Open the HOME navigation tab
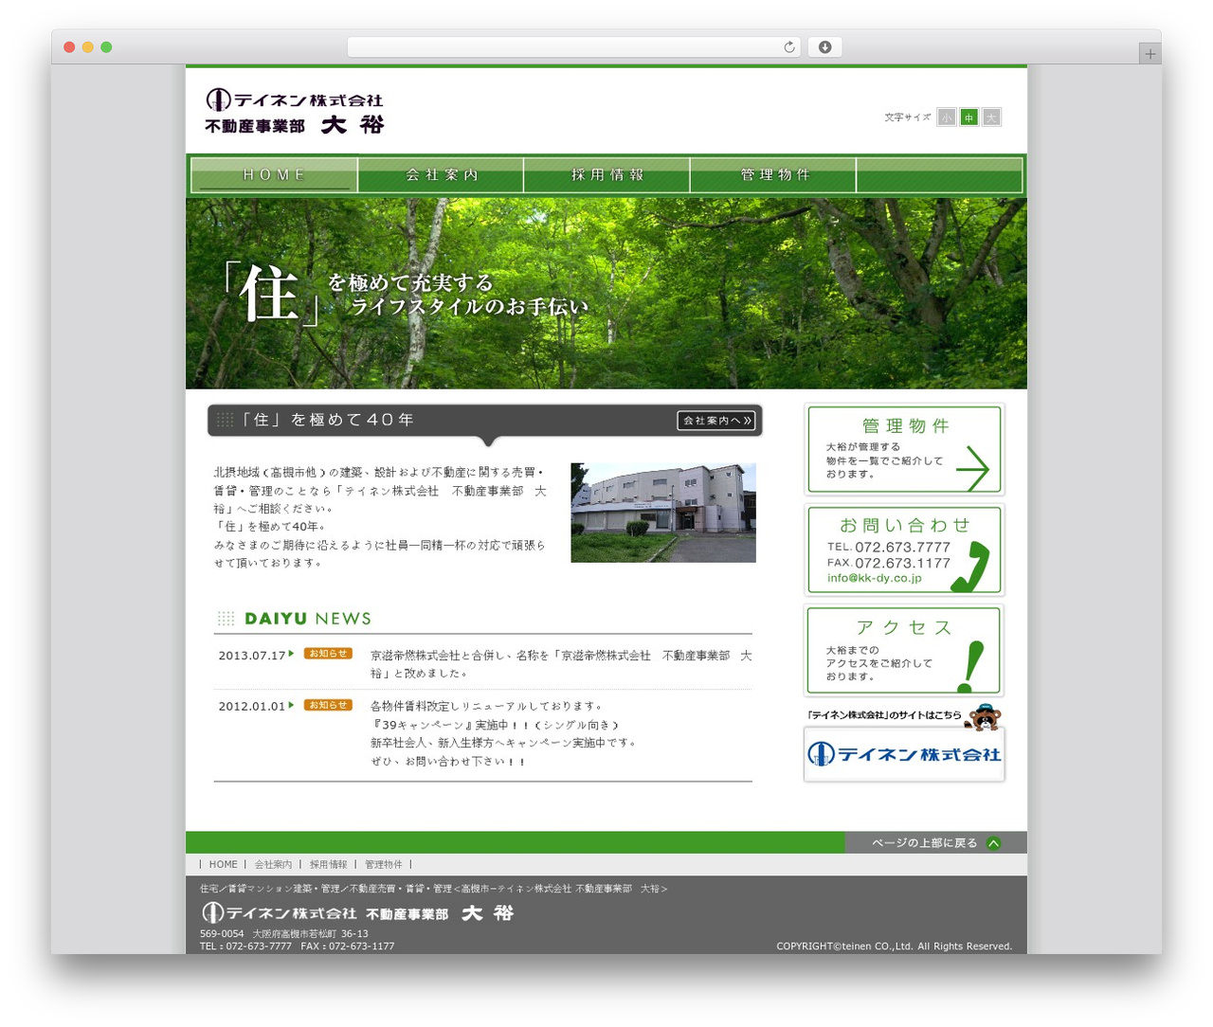Screen dimensions: 1213x1027 pyautogui.click(x=274, y=175)
